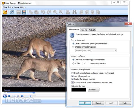Expand the Modem (28.8 Kbps) dropdown

pyautogui.click(x=96, y=50)
